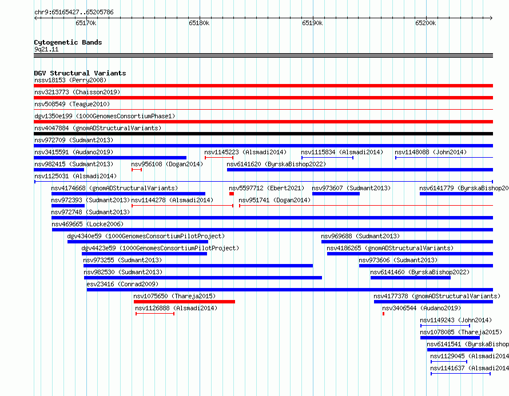Open the nsv951741 (Dogan2014) label
509x396 pixels.
coord(275,200)
